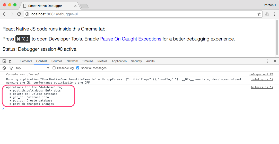Open a new browser tab
Screen dimensions: 279x144
84,6
